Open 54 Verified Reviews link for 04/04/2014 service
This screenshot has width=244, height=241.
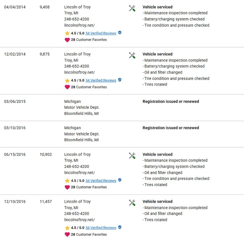point(101,33)
